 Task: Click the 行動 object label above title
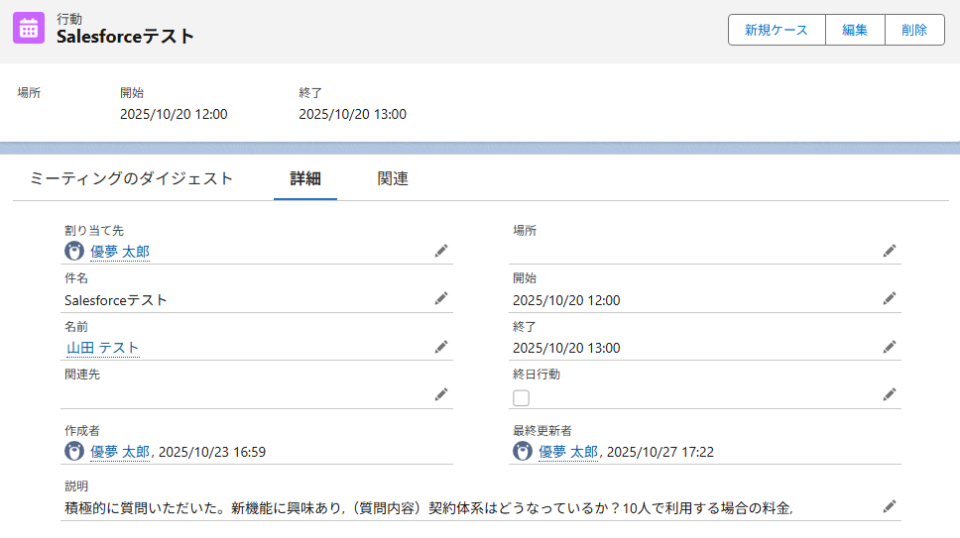(69, 19)
